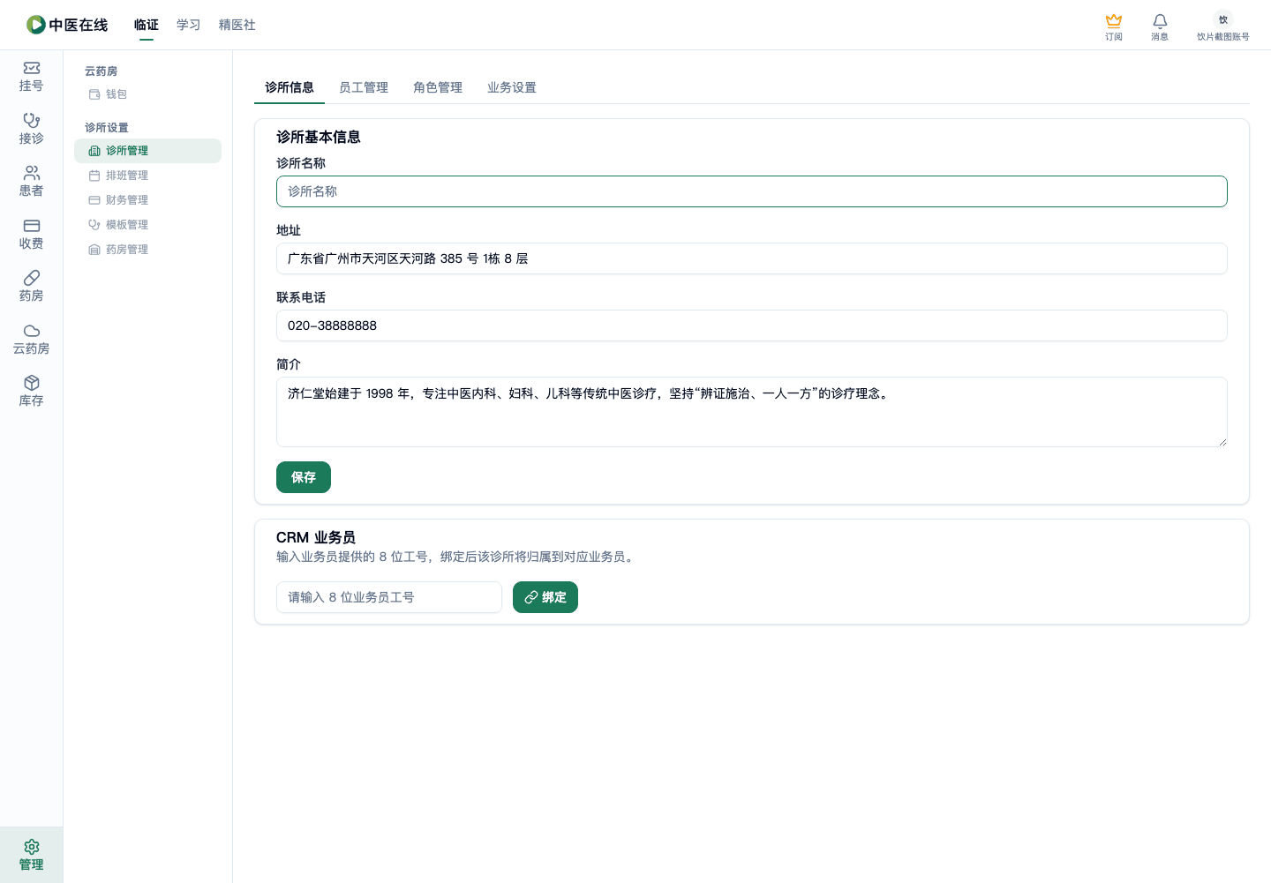This screenshot has width=1271, height=883.
Task: Open 云药房 cloud pharmacy sidebar item
Action: [x=32, y=339]
